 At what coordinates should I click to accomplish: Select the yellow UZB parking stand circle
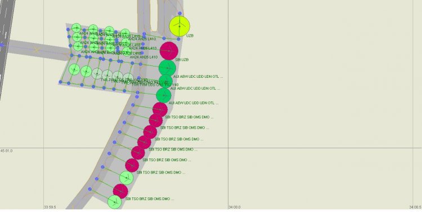click(x=179, y=26)
